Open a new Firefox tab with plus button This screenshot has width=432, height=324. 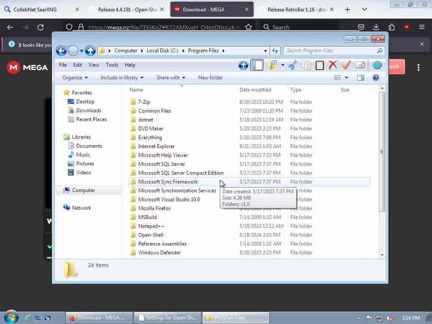tap(348, 10)
